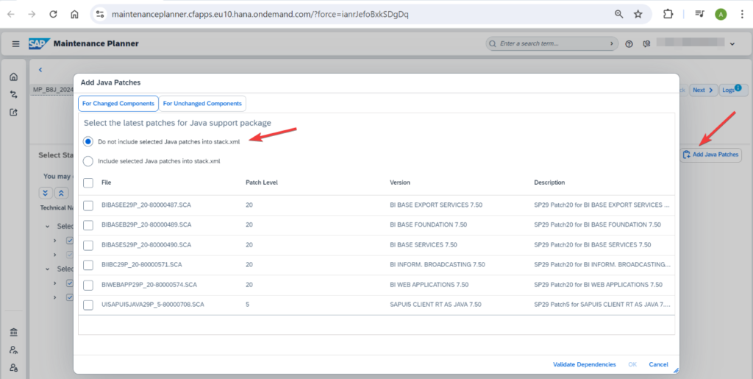Click SAPUI5 CLIENT RT AS JAVA 7.50 cell

click(435, 305)
